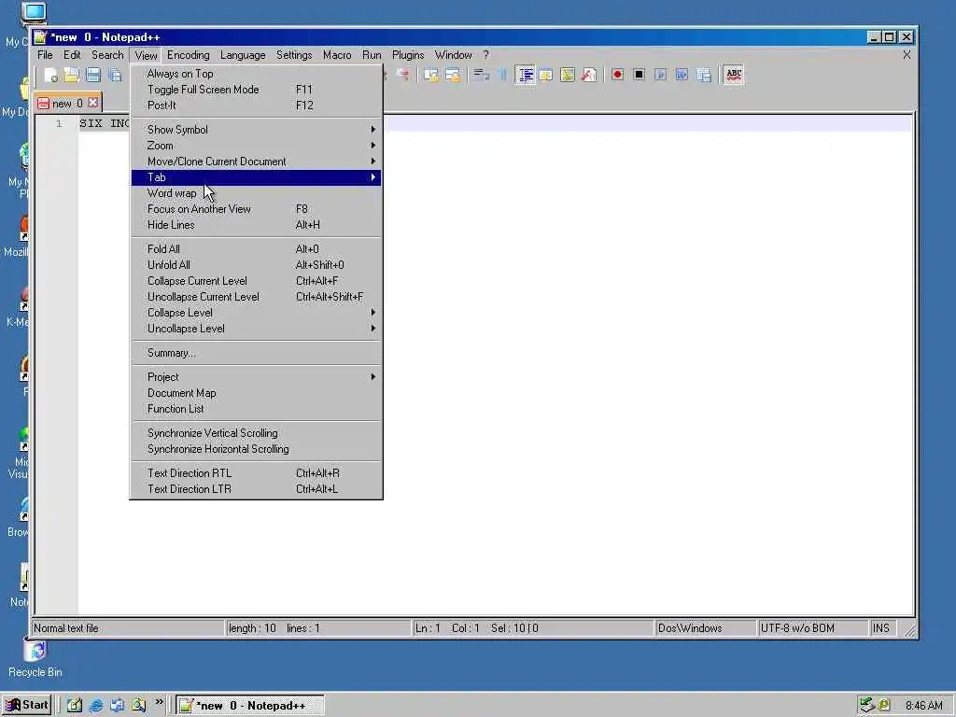Image resolution: width=956 pixels, height=717 pixels.
Task: Click Focus on Another View entry
Action: click(x=257, y=209)
